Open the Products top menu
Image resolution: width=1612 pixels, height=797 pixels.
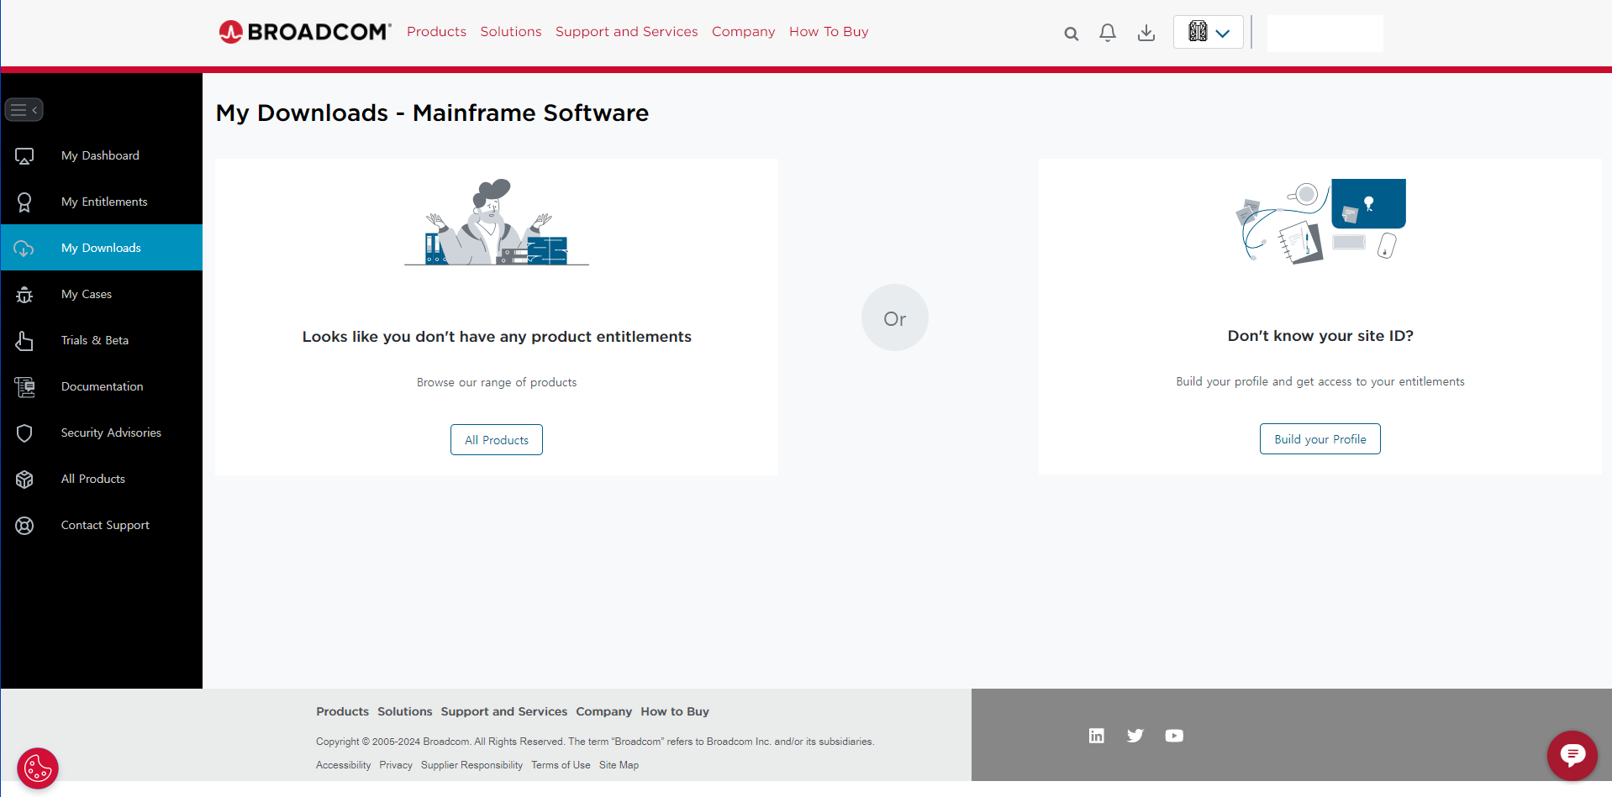tap(436, 32)
